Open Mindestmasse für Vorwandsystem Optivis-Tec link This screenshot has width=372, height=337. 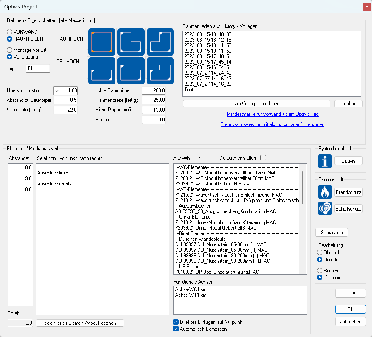[273, 114]
